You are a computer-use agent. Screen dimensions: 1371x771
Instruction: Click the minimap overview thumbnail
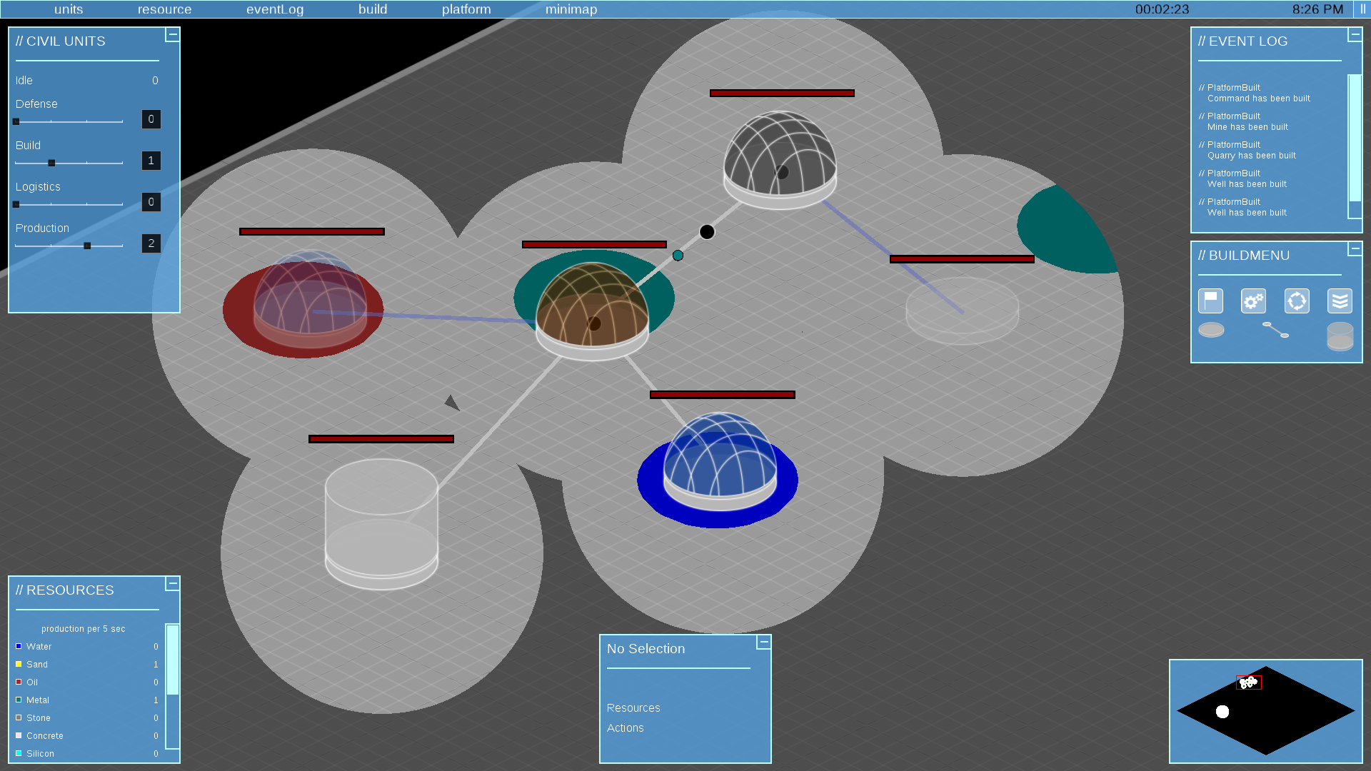click(x=1265, y=711)
